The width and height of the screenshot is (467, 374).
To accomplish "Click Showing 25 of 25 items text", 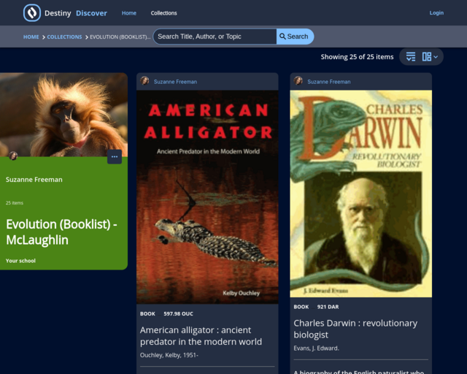I will pos(357,57).
